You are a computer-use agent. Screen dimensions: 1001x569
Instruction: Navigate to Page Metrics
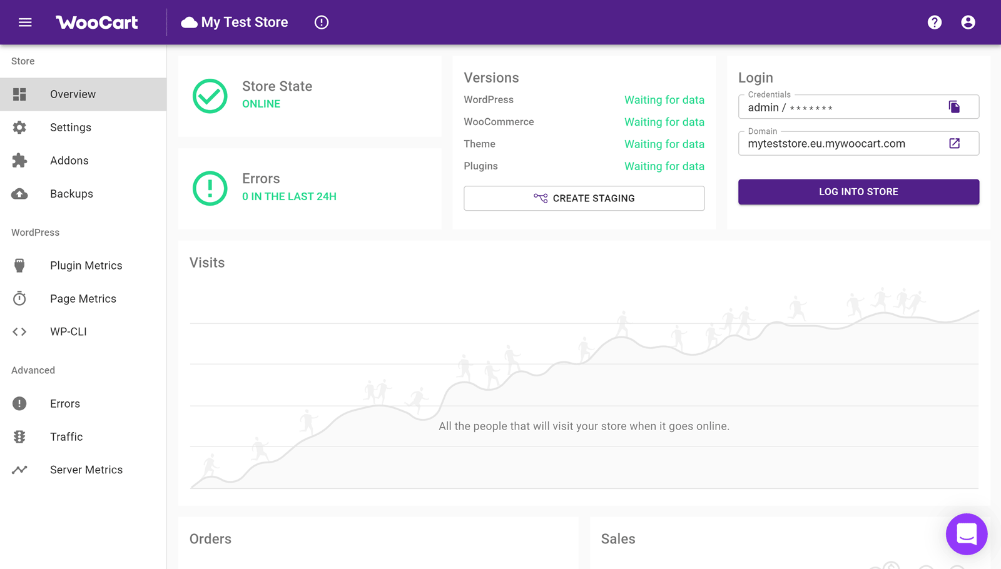(83, 299)
